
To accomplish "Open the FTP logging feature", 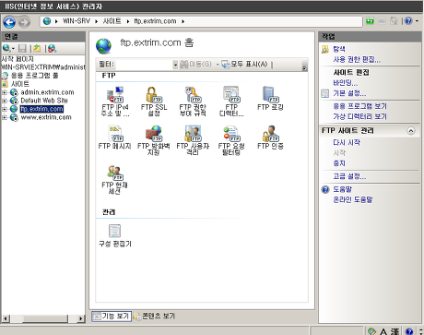I will click(x=270, y=99).
